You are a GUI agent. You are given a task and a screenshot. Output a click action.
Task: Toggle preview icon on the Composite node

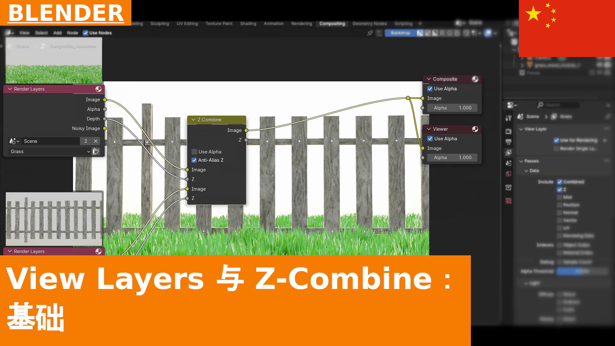coord(475,79)
